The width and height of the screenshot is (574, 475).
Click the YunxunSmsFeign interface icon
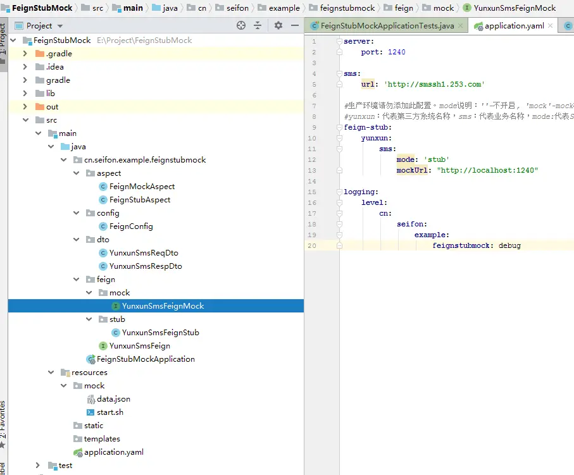pyautogui.click(x=103, y=346)
